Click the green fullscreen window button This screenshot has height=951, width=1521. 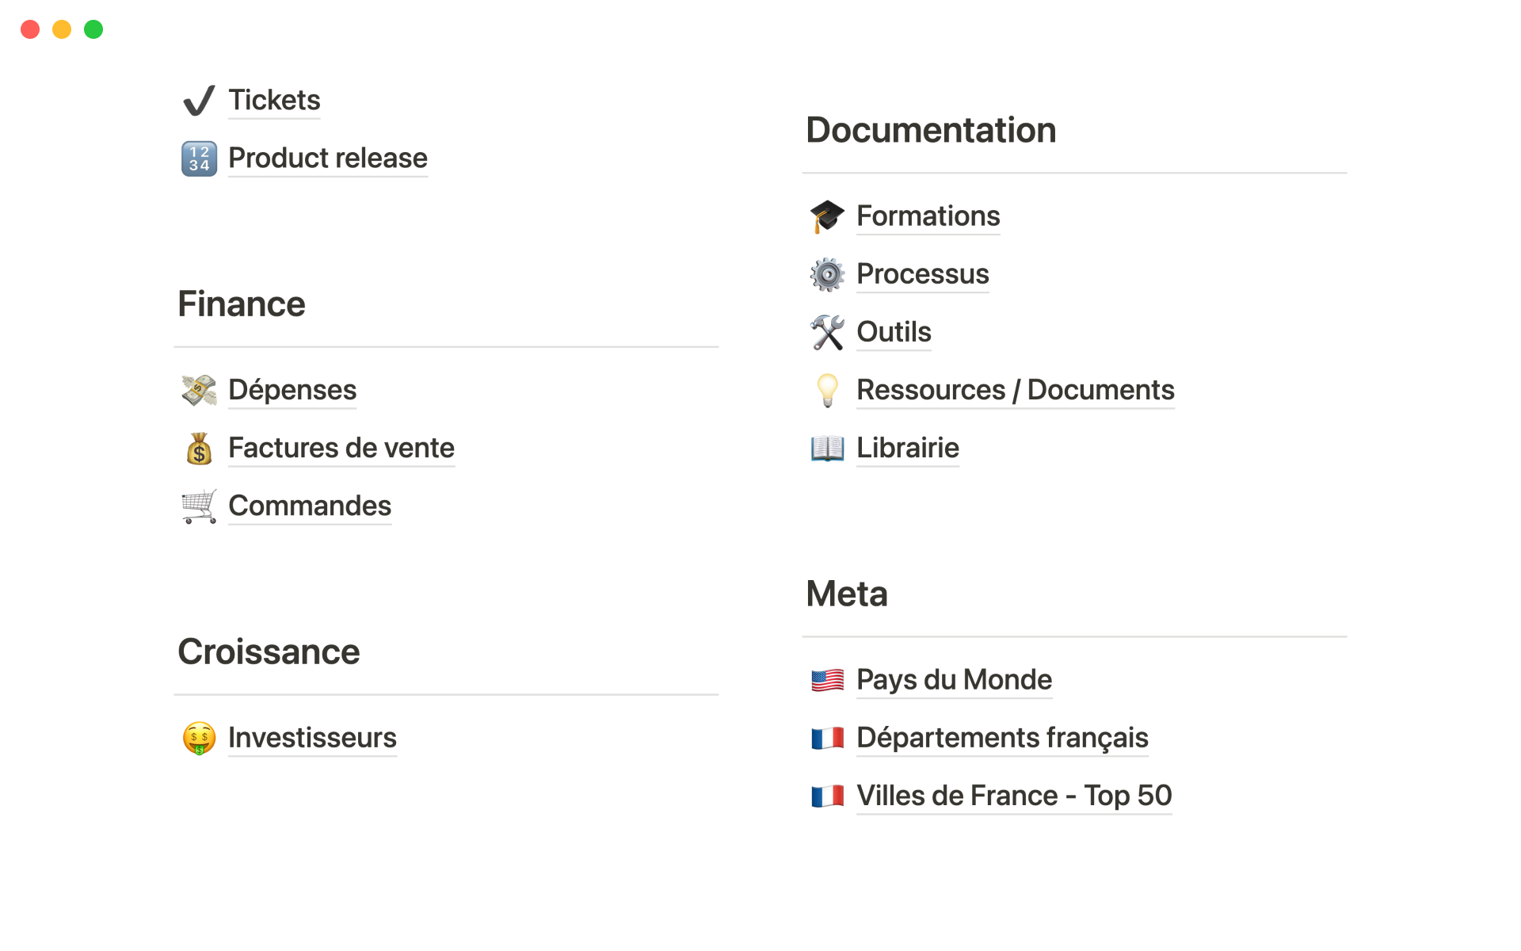pos(93,29)
